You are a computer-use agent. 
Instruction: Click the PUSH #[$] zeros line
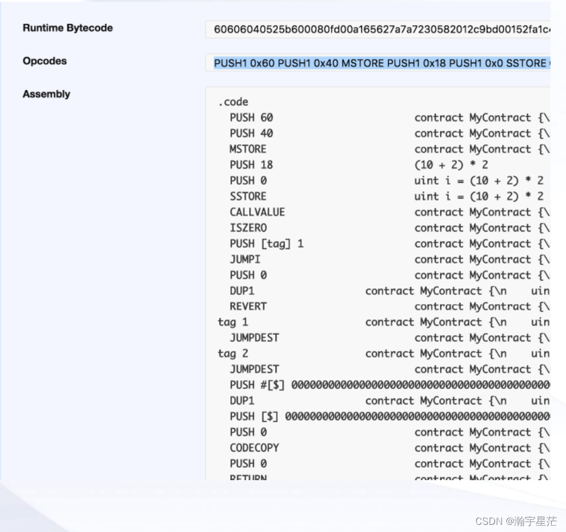[x=390, y=385]
